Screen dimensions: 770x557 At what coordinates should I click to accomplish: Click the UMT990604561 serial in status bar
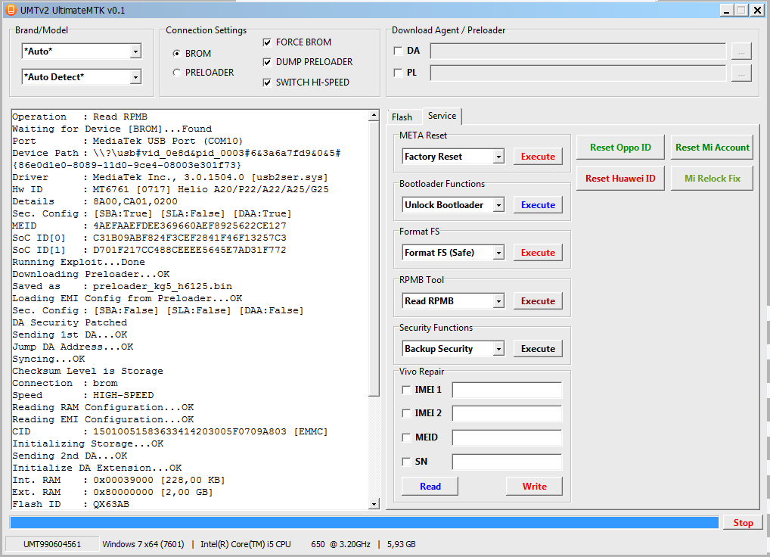coord(52,544)
